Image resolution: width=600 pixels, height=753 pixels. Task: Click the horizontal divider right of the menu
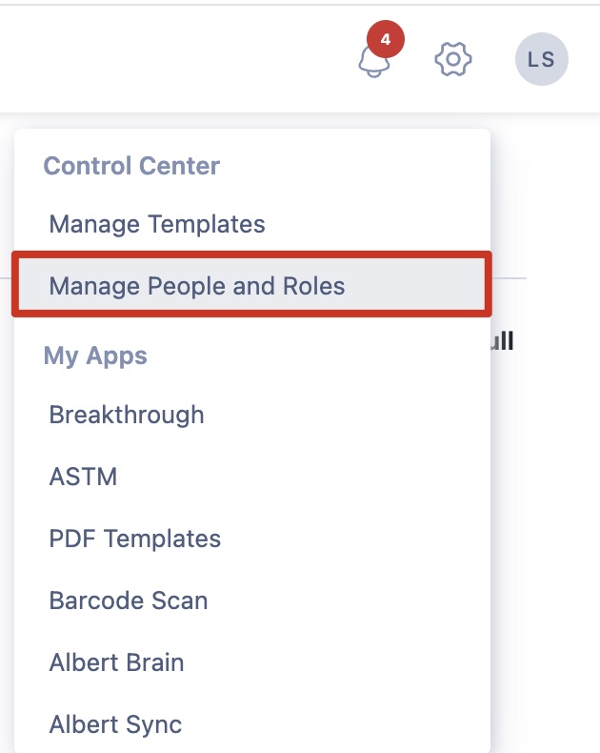[x=509, y=278]
